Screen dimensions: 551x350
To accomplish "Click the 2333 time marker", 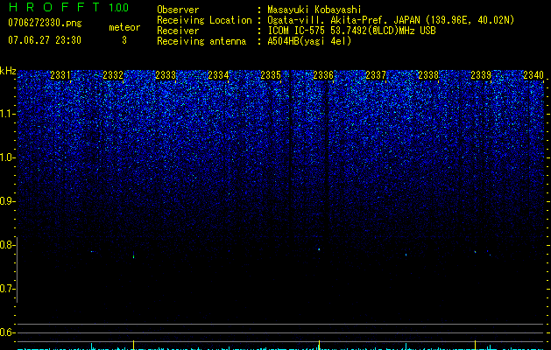I will coord(166,75).
